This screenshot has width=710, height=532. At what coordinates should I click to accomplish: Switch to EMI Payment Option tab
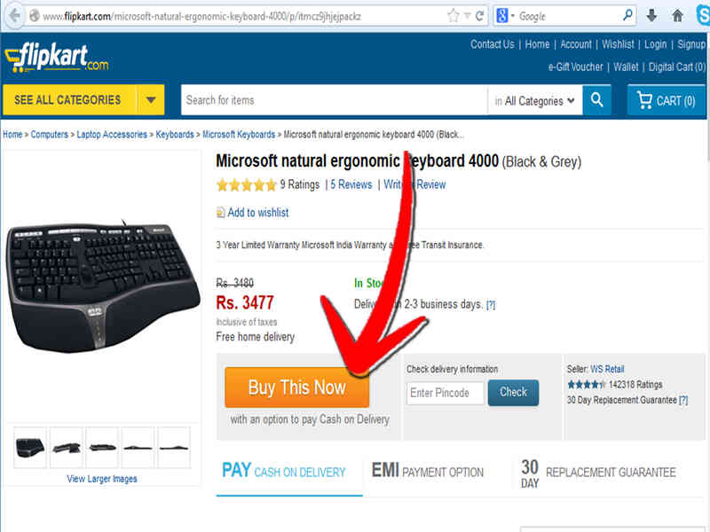pyautogui.click(x=428, y=472)
